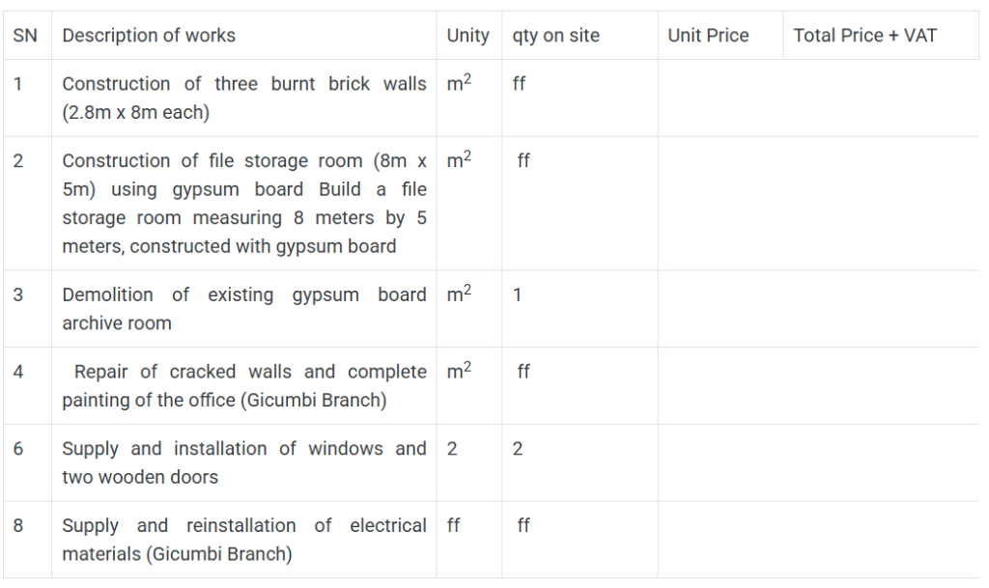Click the Unity column header
Image resolution: width=989 pixels, height=588 pixels.
coord(467,36)
